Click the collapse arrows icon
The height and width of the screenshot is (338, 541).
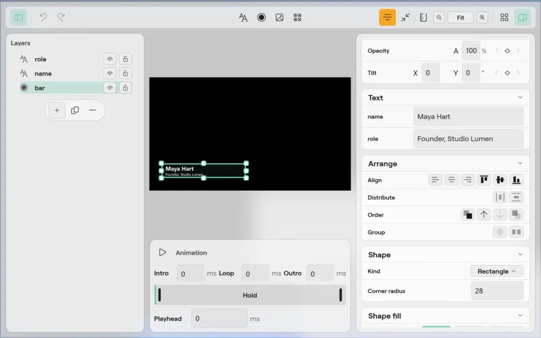point(405,17)
